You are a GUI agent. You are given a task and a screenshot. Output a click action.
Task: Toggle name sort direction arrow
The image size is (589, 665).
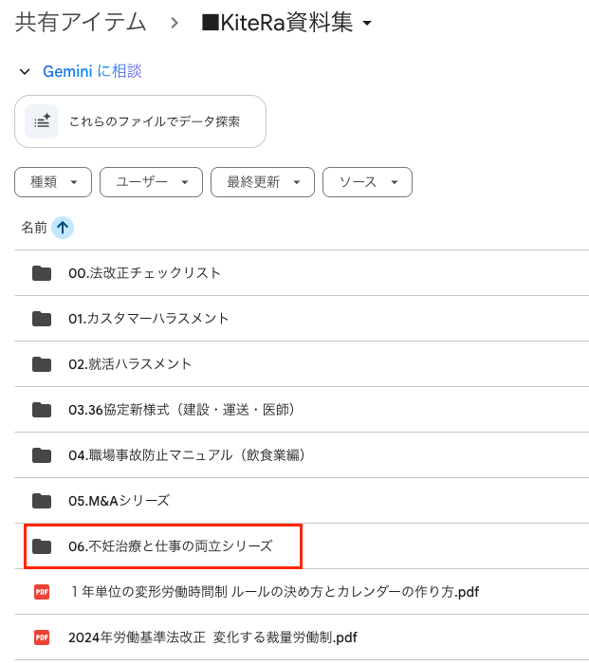tap(63, 228)
